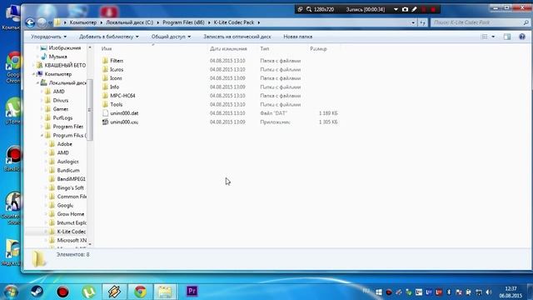533x300 pixels.
Task: Select Bandicam folder in tree
Action: point(68,170)
